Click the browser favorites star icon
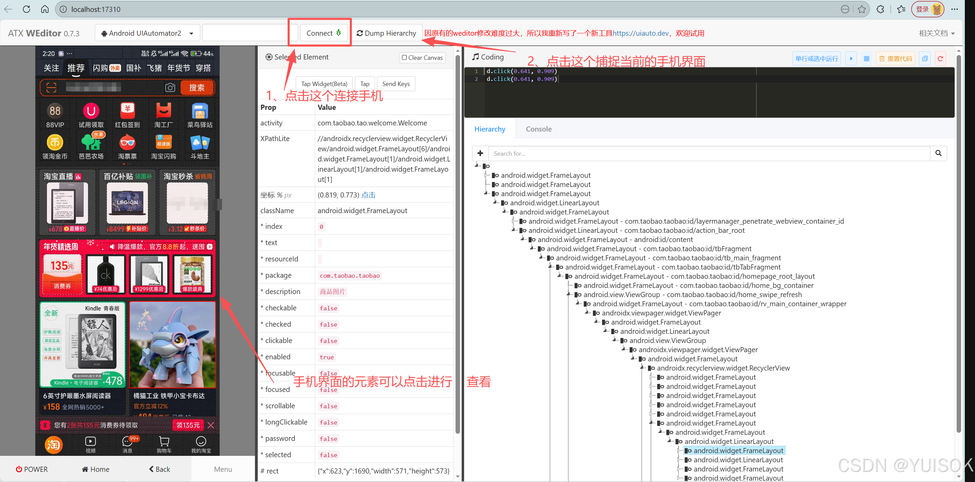Image resolution: width=975 pixels, height=482 pixels. (862, 9)
